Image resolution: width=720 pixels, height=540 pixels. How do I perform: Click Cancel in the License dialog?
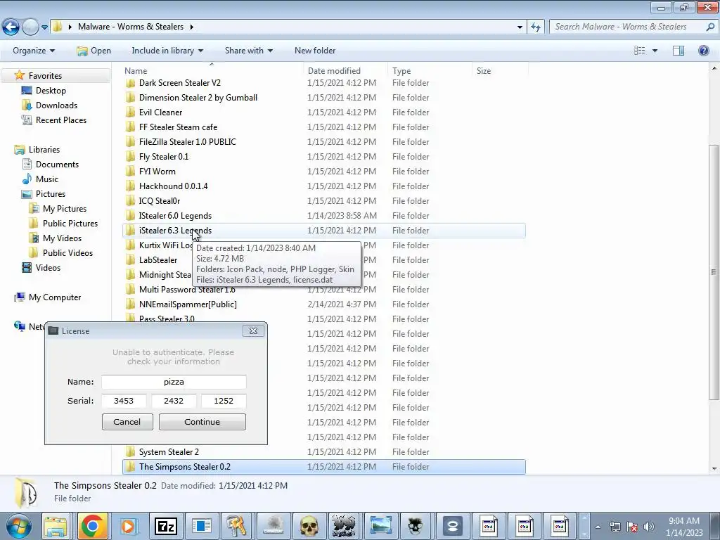[127, 422]
